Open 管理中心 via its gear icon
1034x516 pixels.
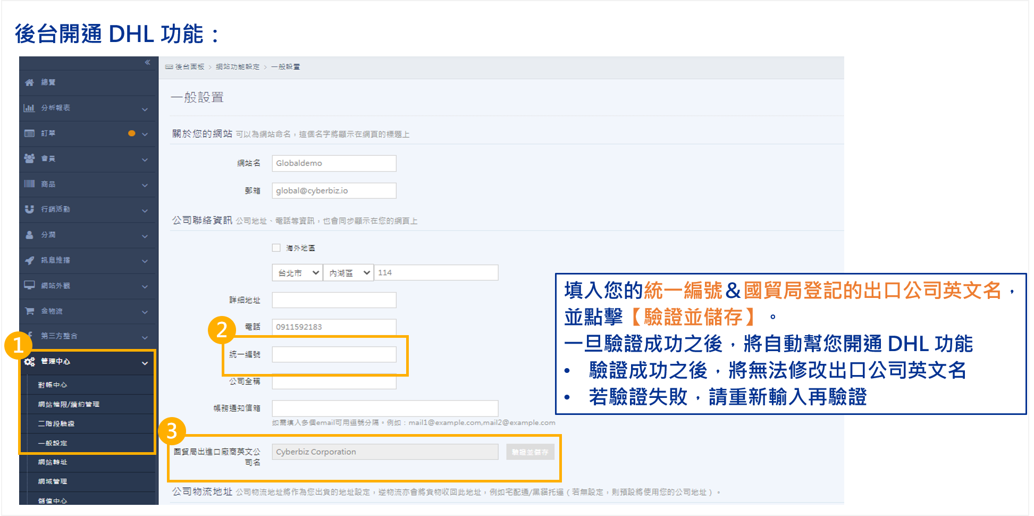click(x=30, y=362)
